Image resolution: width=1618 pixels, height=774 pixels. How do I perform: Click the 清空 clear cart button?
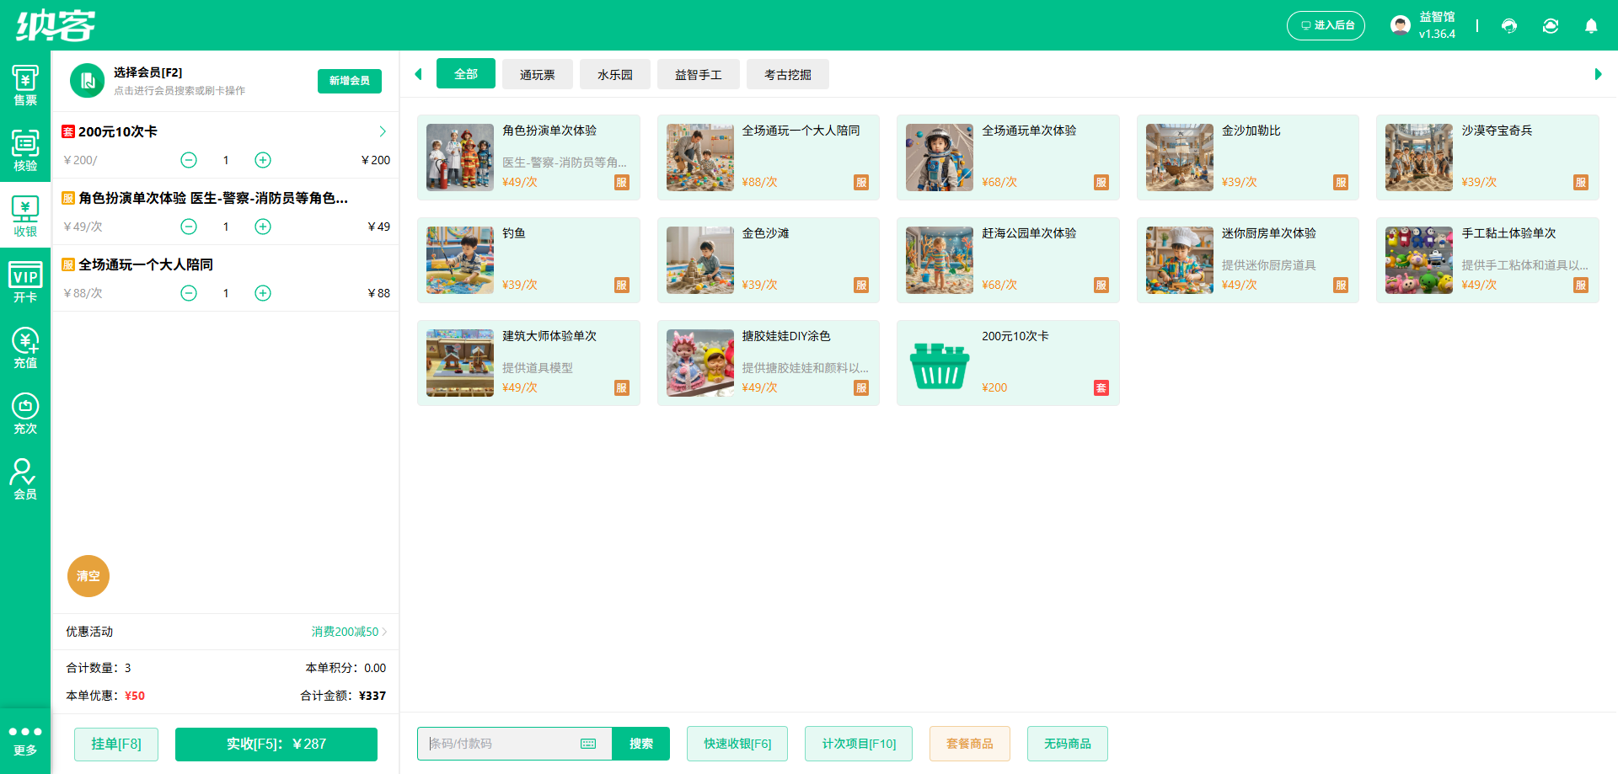click(88, 576)
